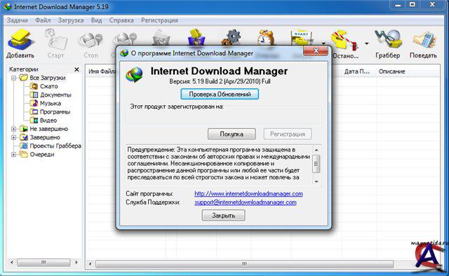Click the recycle bin toolbar icon
449x276 pixels.
point(196,37)
